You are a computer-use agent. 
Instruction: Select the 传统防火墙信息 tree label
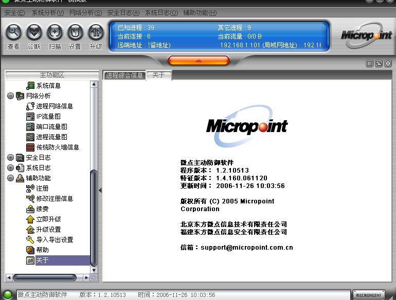click(58, 147)
